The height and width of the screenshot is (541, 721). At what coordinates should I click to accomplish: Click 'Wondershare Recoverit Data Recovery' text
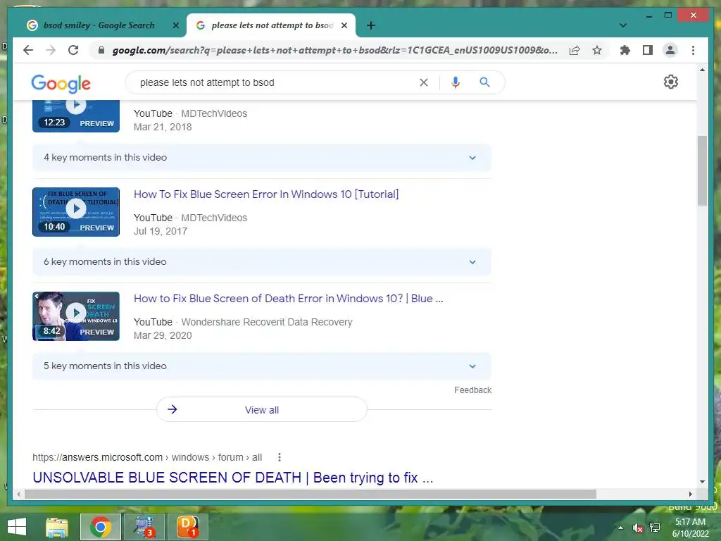pos(267,323)
